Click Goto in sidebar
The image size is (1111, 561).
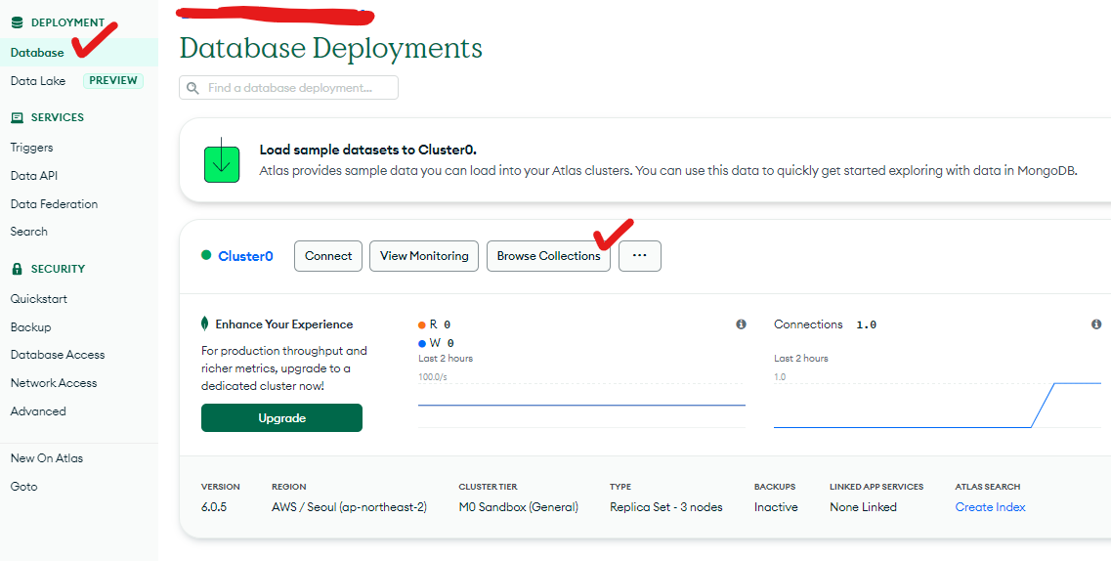point(24,487)
